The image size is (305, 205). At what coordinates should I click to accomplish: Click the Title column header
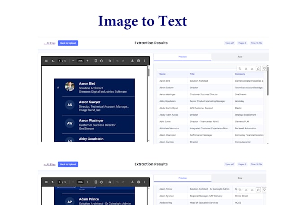(x=192, y=74)
